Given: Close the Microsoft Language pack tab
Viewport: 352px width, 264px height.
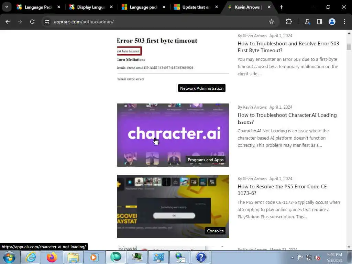Looking at the screenshot, I should tap(164, 7).
